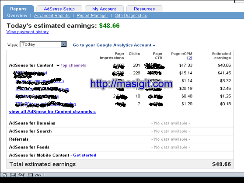Go to your Google Analytics Account link

114,45
